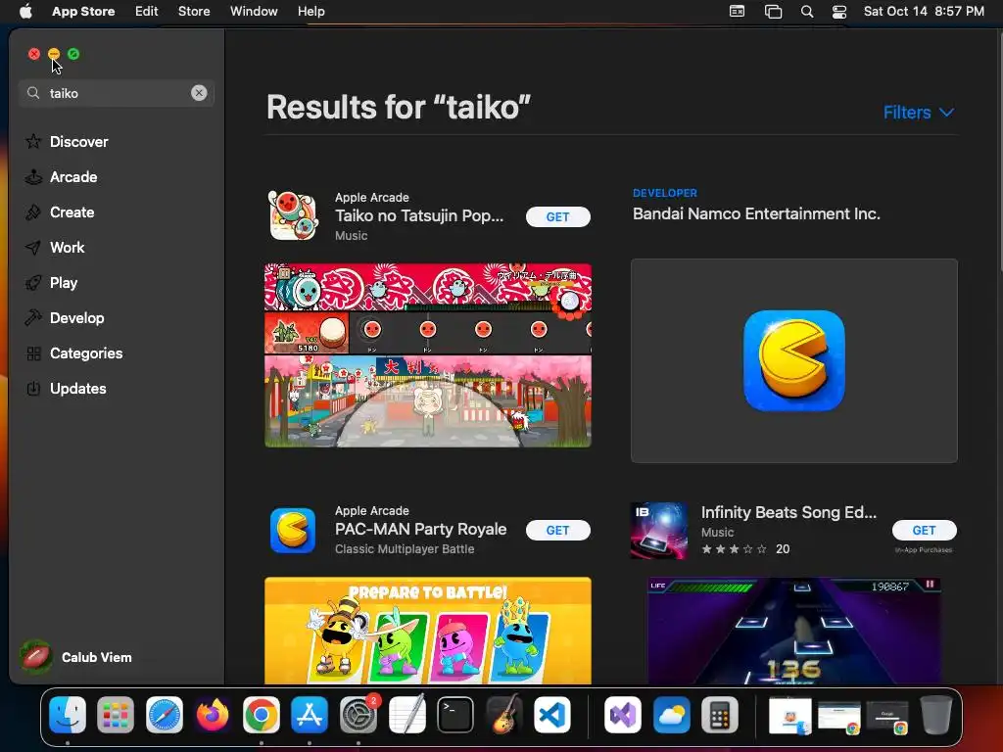Open the Prepare to Battle PAC-MAN screenshot
Viewport: 1003px width, 752px height.
[x=428, y=631]
